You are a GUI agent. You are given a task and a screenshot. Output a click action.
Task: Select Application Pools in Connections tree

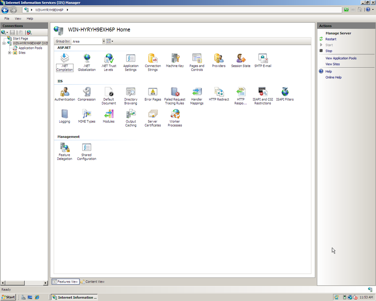click(30, 48)
